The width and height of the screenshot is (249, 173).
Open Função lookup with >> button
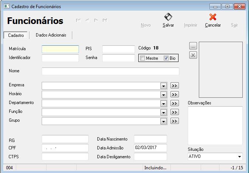[x=174, y=112]
